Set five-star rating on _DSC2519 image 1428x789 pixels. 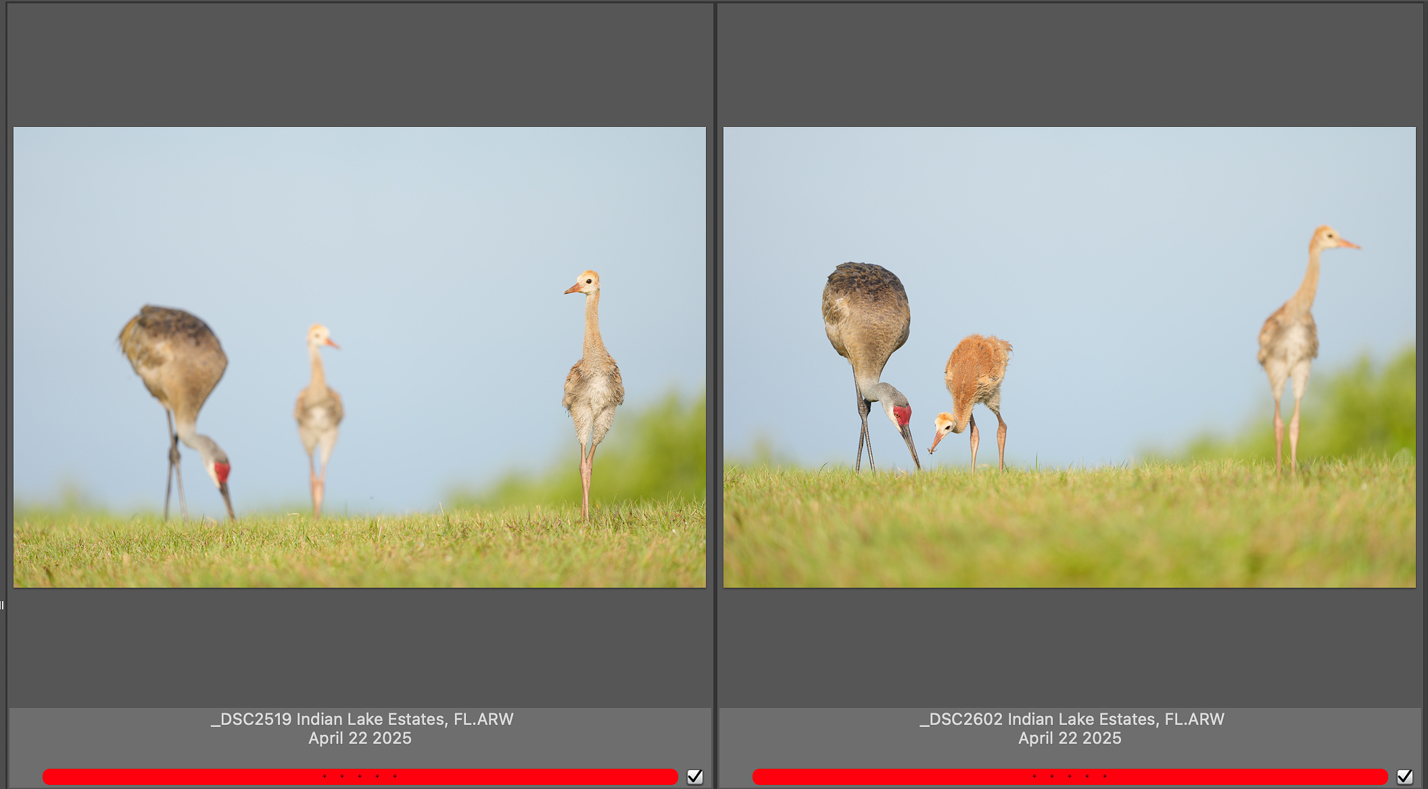click(395, 776)
